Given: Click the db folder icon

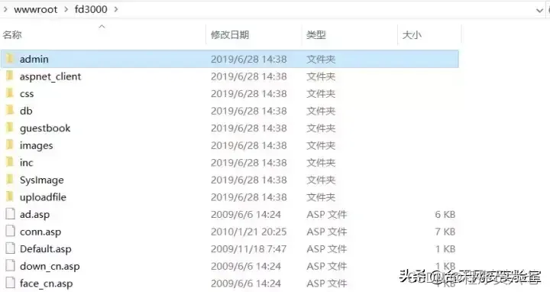Looking at the screenshot, I should (10, 110).
